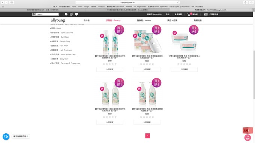The width and height of the screenshot is (255, 143).
Task: Select page 1 in pagination
Action: point(147,136)
